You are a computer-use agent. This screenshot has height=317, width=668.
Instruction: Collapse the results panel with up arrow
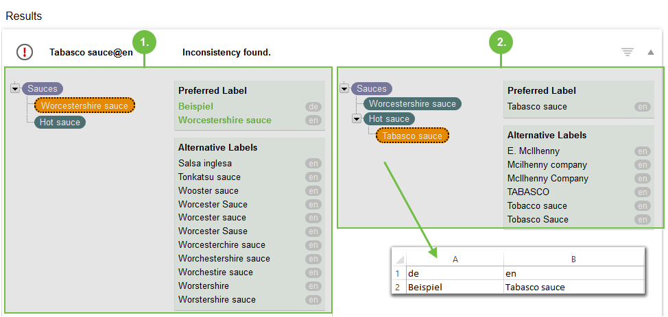coord(651,52)
